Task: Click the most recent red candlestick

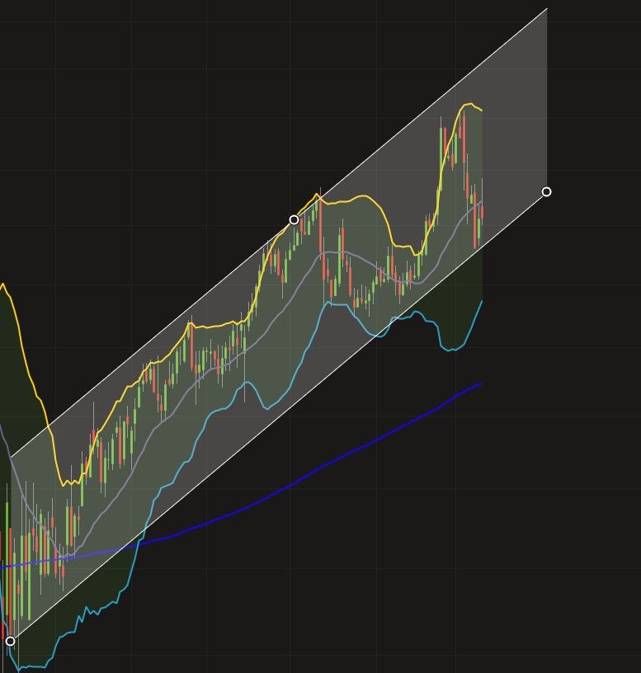Action: pyautogui.click(x=483, y=213)
